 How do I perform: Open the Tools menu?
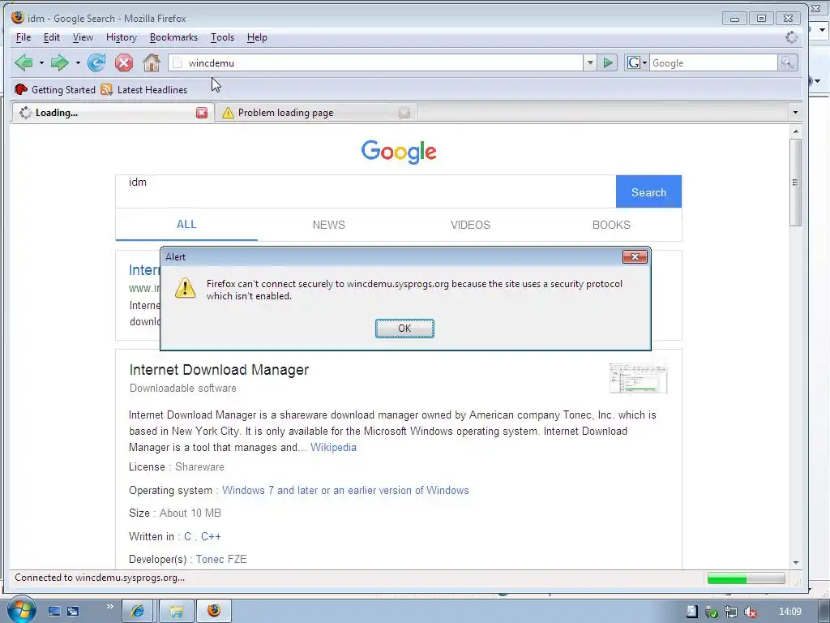(x=222, y=37)
